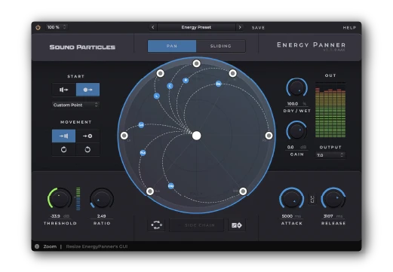Switch to the PAN tab
Image resolution: width=393 pixels, height=272 pixels.
tap(172, 46)
